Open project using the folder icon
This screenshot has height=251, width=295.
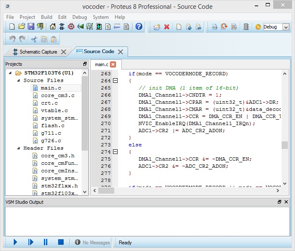pyautogui.click(x=22, y=26)
